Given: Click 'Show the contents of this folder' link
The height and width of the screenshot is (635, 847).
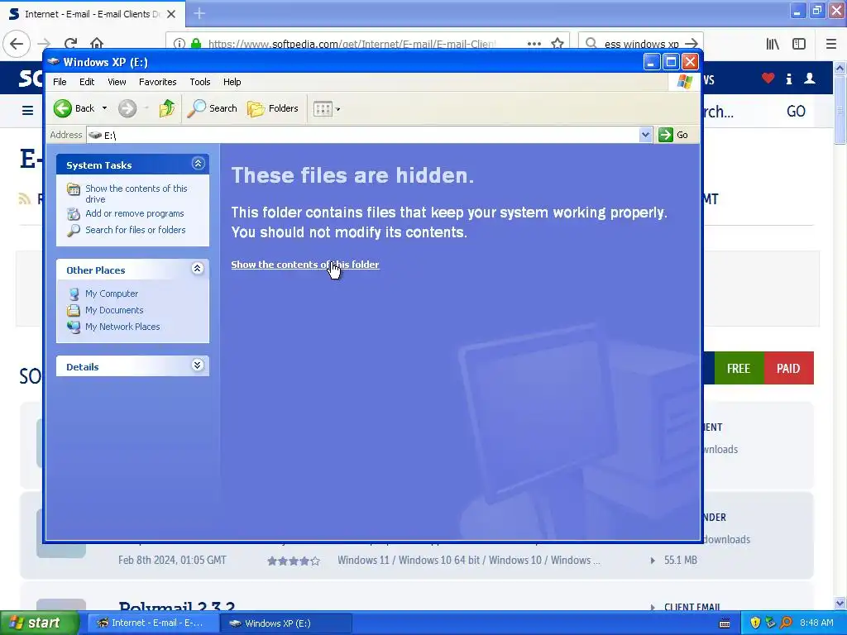Looking at the screenshot, I should tap(305, 265).
